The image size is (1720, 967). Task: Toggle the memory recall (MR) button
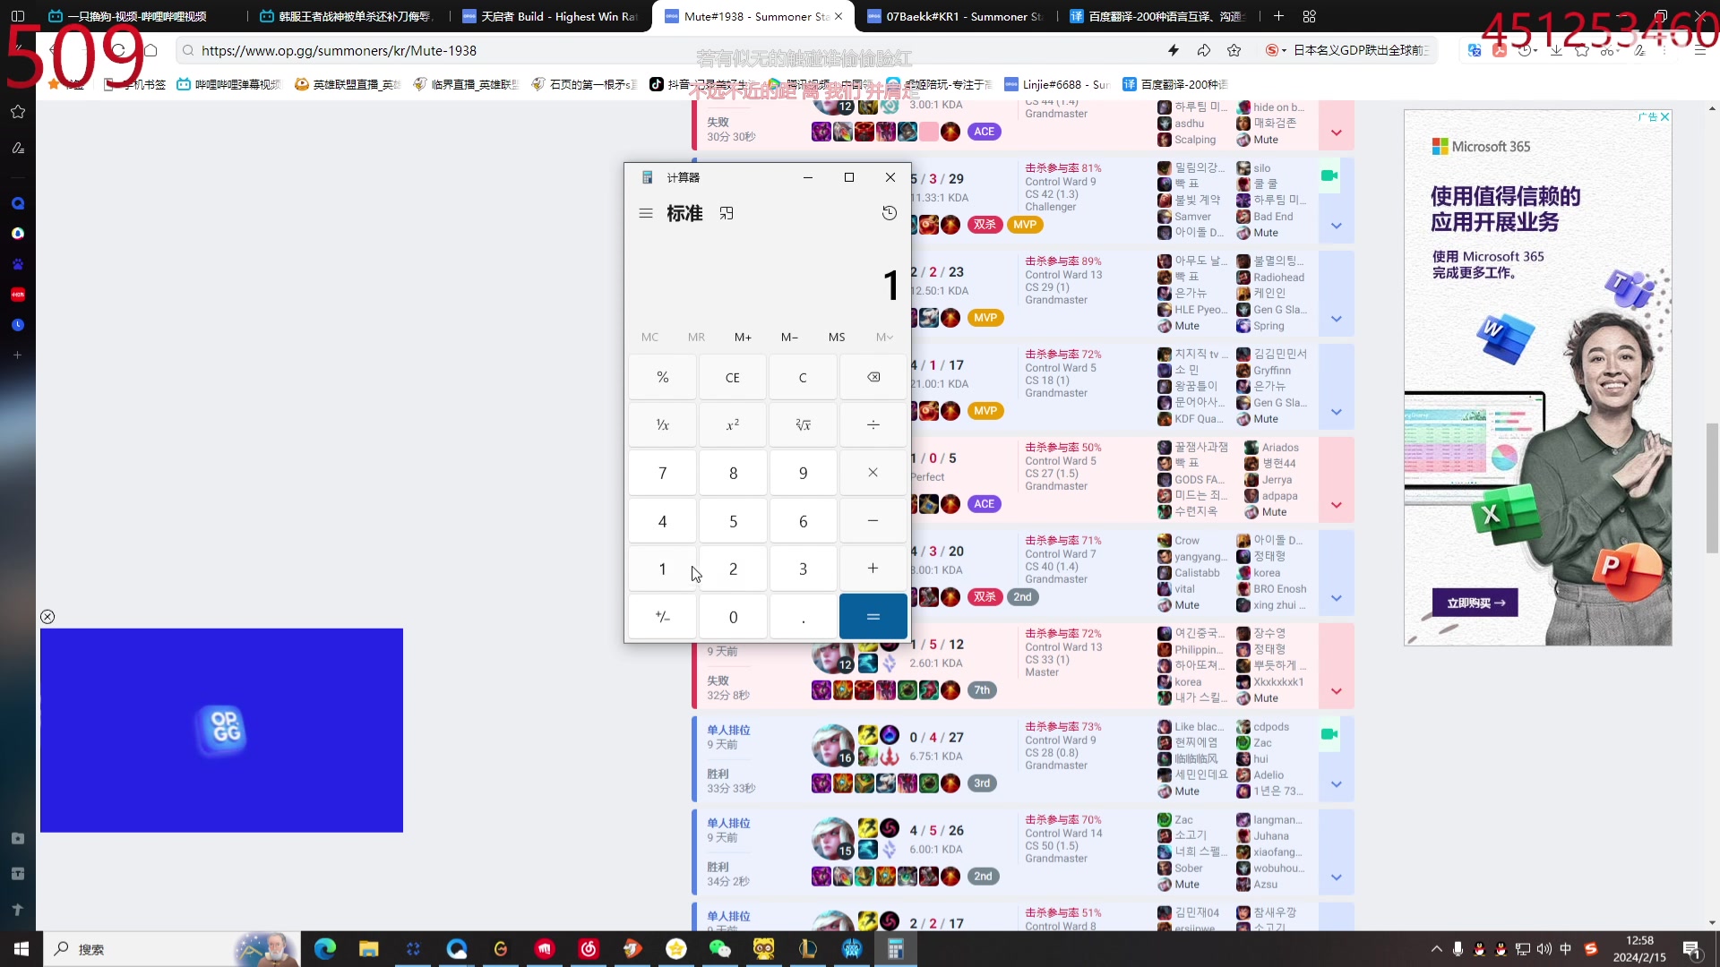point(696,338)
